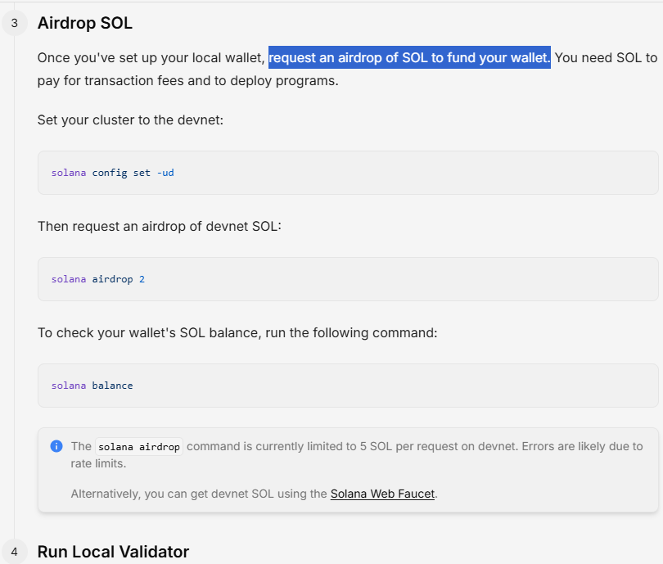Click the 'pay for transaction fees' sentence

(187, 80)
